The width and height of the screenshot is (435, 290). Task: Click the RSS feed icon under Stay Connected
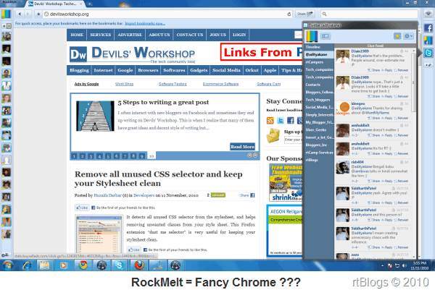click(270, 120)
